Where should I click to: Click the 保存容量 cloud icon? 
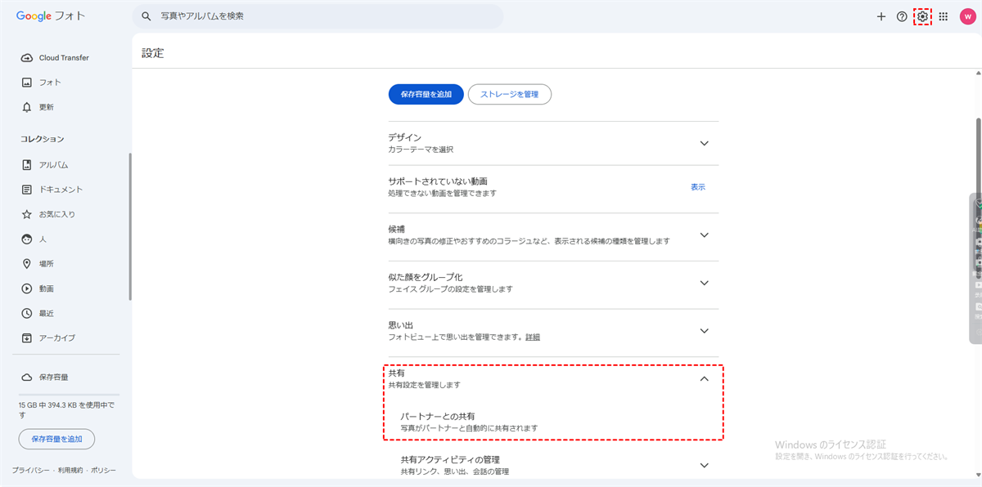coord(26,378)
